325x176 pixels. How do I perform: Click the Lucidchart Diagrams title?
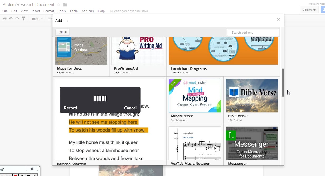click(189, 68)
